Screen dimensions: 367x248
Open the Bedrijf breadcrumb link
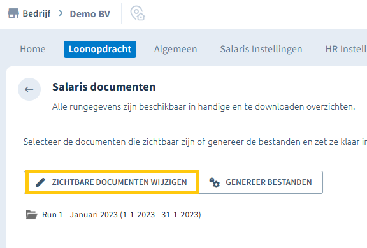pyautogui.click(x=36, y=13)
